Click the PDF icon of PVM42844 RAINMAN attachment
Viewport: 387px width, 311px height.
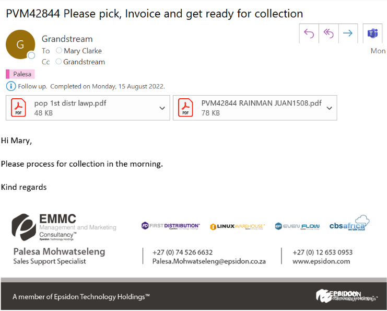[185, 108]
